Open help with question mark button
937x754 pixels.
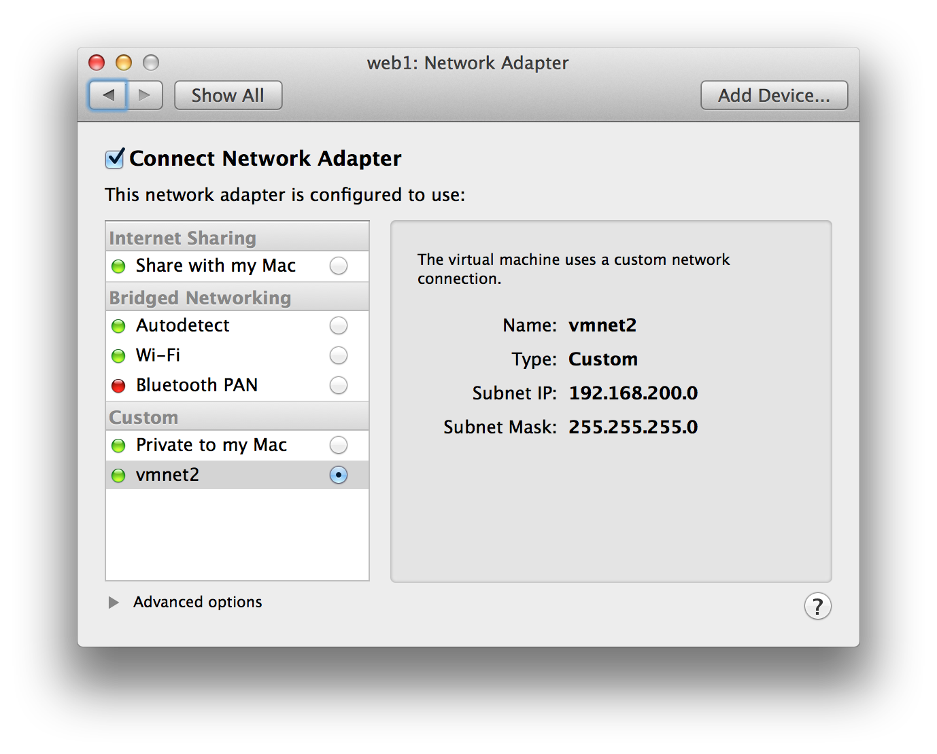817,606
